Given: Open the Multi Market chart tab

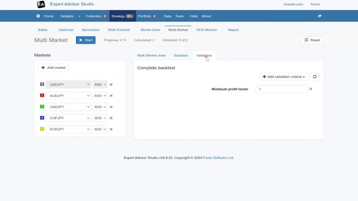Looking at the screenshot, I should point(151,55).
